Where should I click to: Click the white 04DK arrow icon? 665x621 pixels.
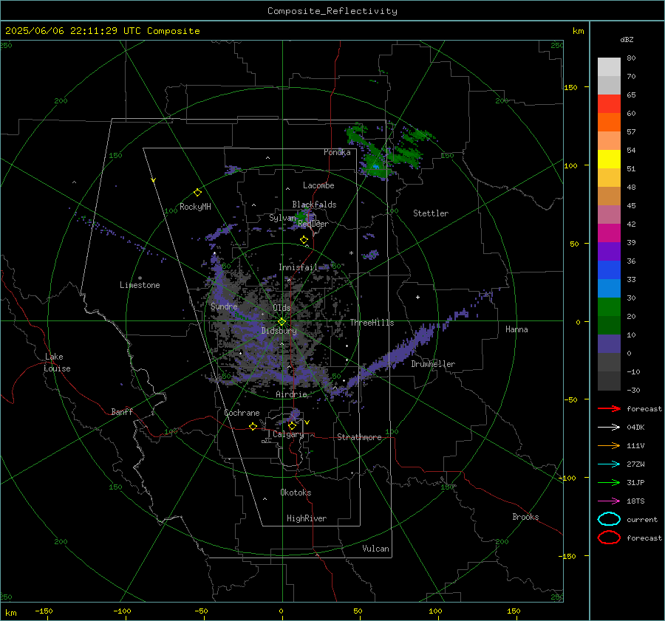click(609, 428)
